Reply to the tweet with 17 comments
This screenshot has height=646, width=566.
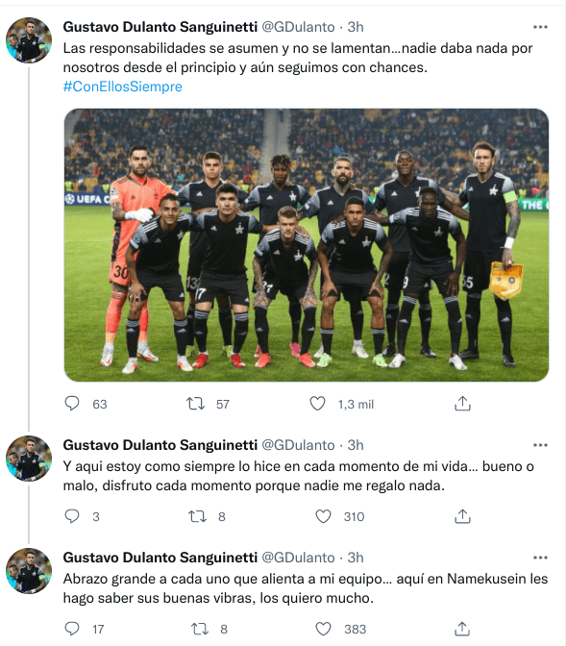click(72, 629)
